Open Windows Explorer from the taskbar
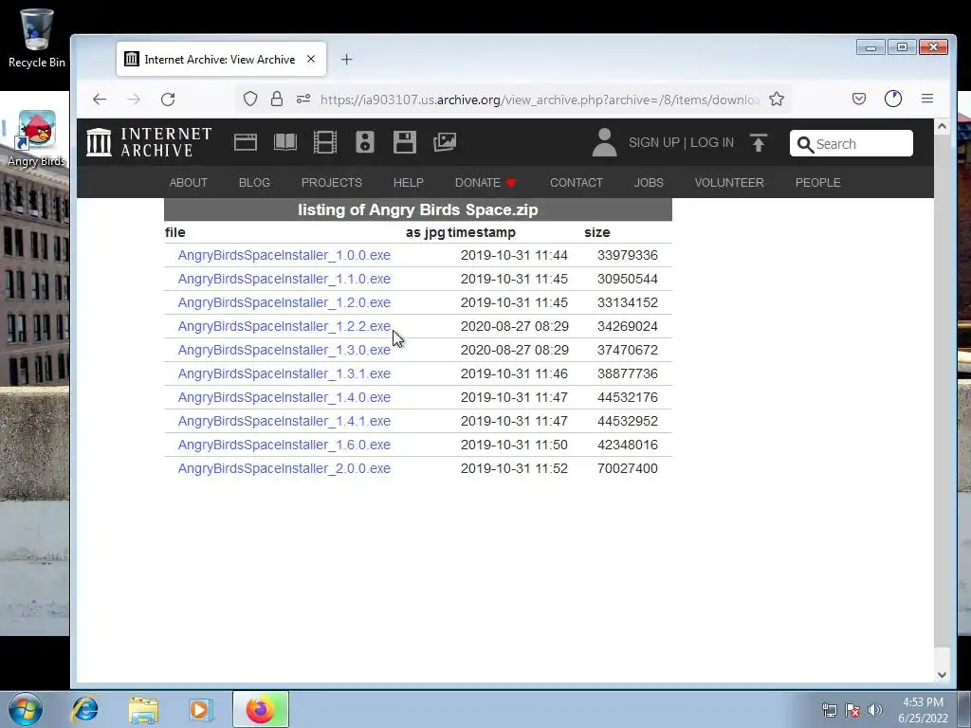Viewport: 971px width, 728px height. [143, 709]
